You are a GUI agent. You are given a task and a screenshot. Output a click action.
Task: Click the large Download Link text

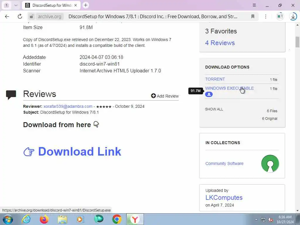tap(80, 151)
